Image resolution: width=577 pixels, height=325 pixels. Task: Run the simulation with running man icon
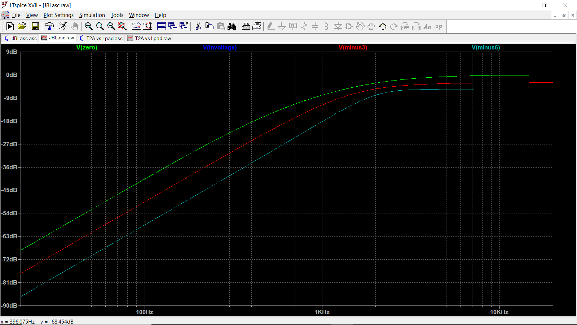(63, 26)
